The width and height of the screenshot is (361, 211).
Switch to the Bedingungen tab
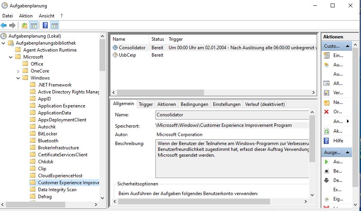(x=194, y=104)
